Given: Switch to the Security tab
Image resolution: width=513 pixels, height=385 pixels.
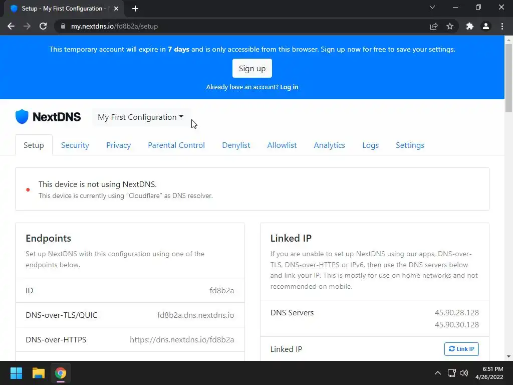Looking at the screenshot, I should pos(75,145).
